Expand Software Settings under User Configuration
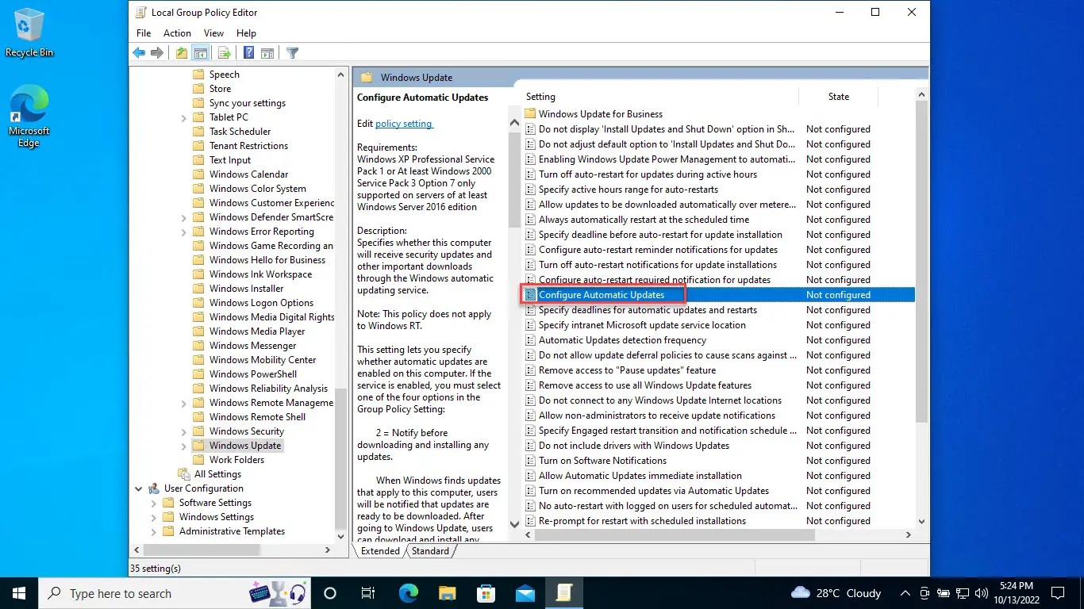Image resolution: width=1084 pixels, height=609 pixels. pos(154,503)
